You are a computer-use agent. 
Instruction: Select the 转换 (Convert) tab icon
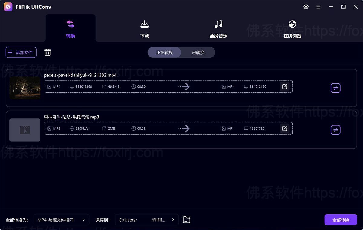(70, 24)
